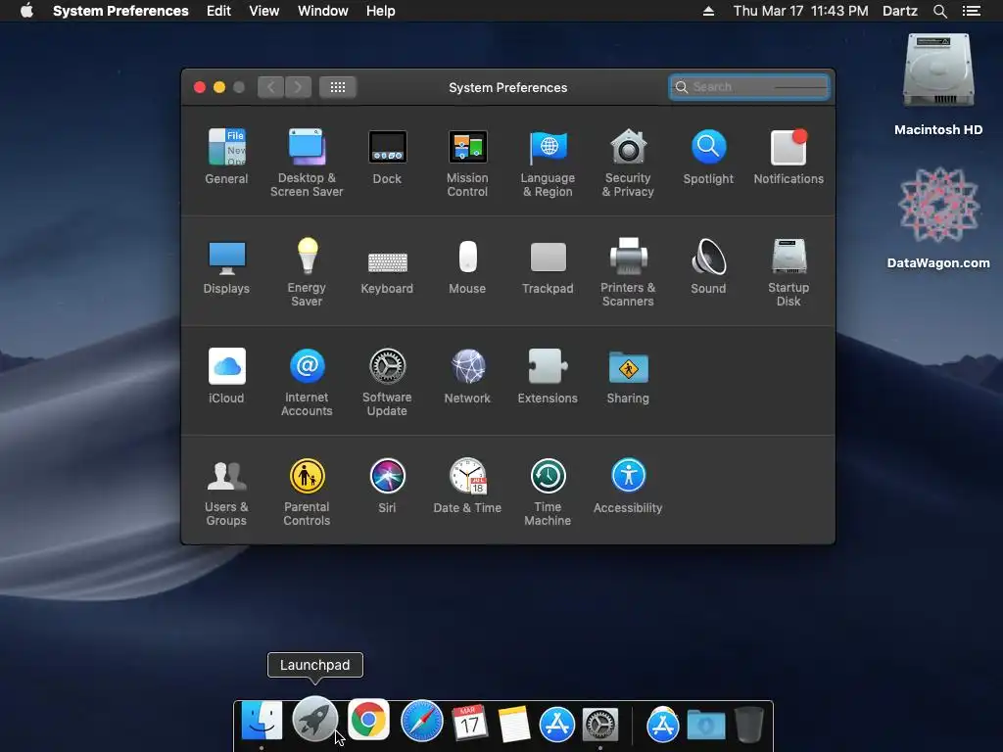Open Trackpad preferences

tap(548, 266)
